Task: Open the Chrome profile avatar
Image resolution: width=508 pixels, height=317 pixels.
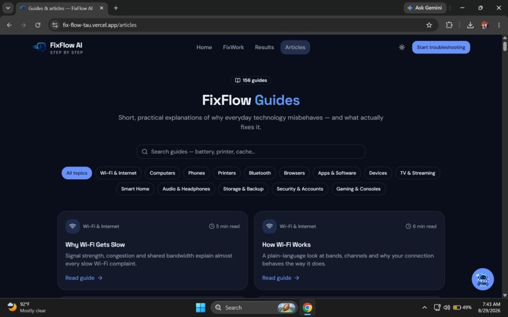Action: [x=485, y=25]
